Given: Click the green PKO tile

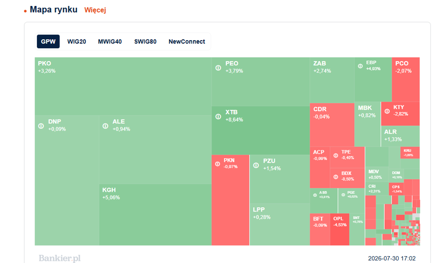Looking at the screenshot, I should click(x=123, y=86).
